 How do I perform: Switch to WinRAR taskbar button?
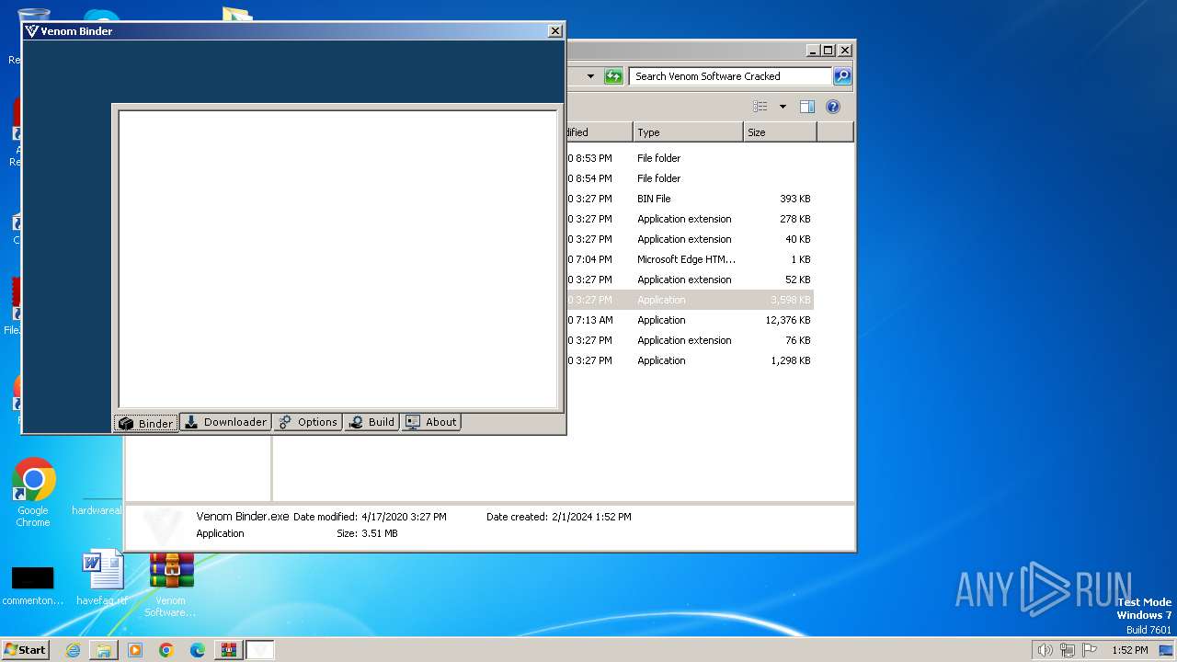point(229,650)
